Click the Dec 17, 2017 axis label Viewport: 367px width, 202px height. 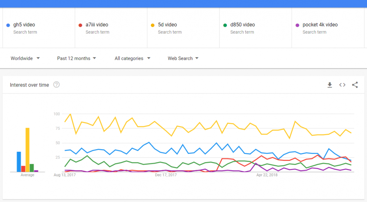(166, 175)
